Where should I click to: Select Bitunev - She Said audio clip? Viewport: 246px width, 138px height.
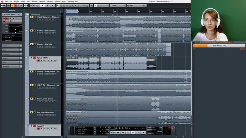pyautogui.click(x=118, y=49)
